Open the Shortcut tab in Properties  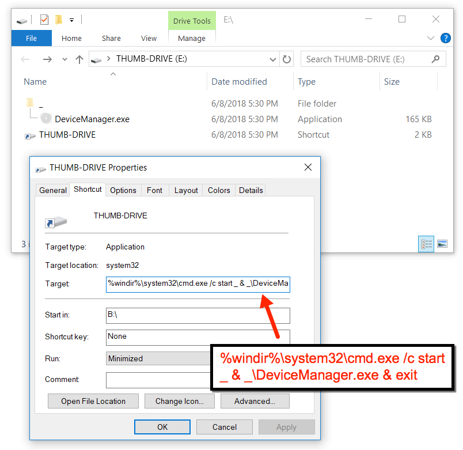pyautogui.click(x=88, y=189)
